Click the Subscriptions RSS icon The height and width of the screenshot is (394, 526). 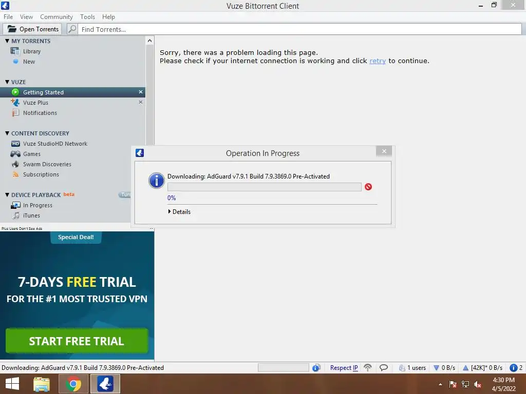[x=15, y=174]
